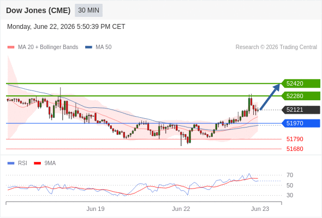Click the 30 MIN timeframe button
The image size is (322, 218).
tap(88, 10)
